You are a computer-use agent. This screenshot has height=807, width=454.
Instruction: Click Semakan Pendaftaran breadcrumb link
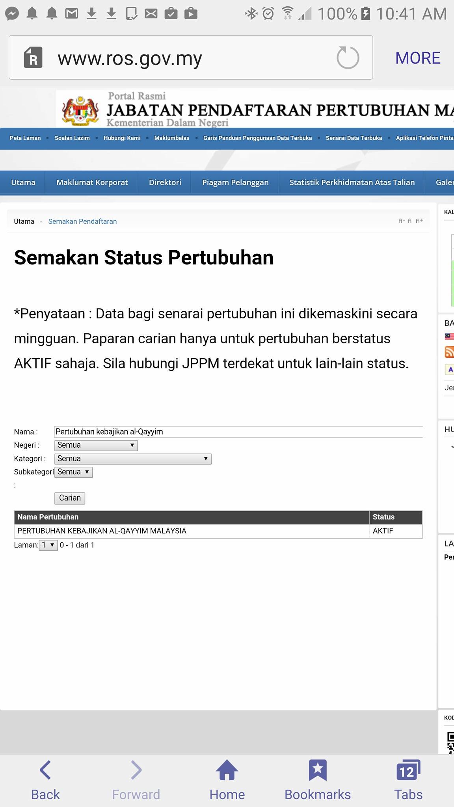coord(82,221)
